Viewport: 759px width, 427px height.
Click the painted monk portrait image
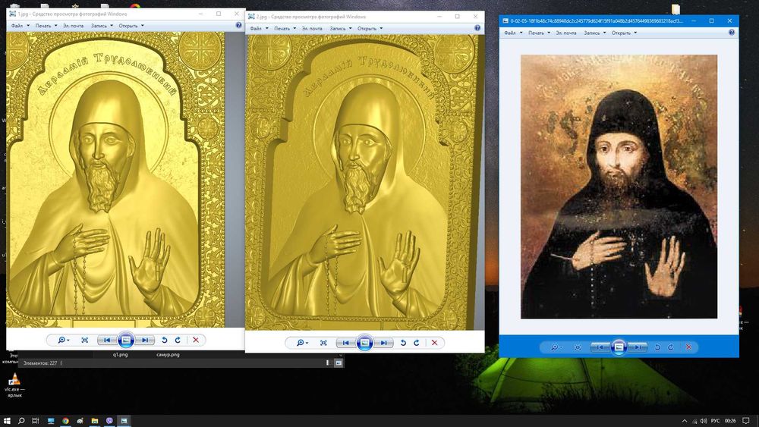619,187
